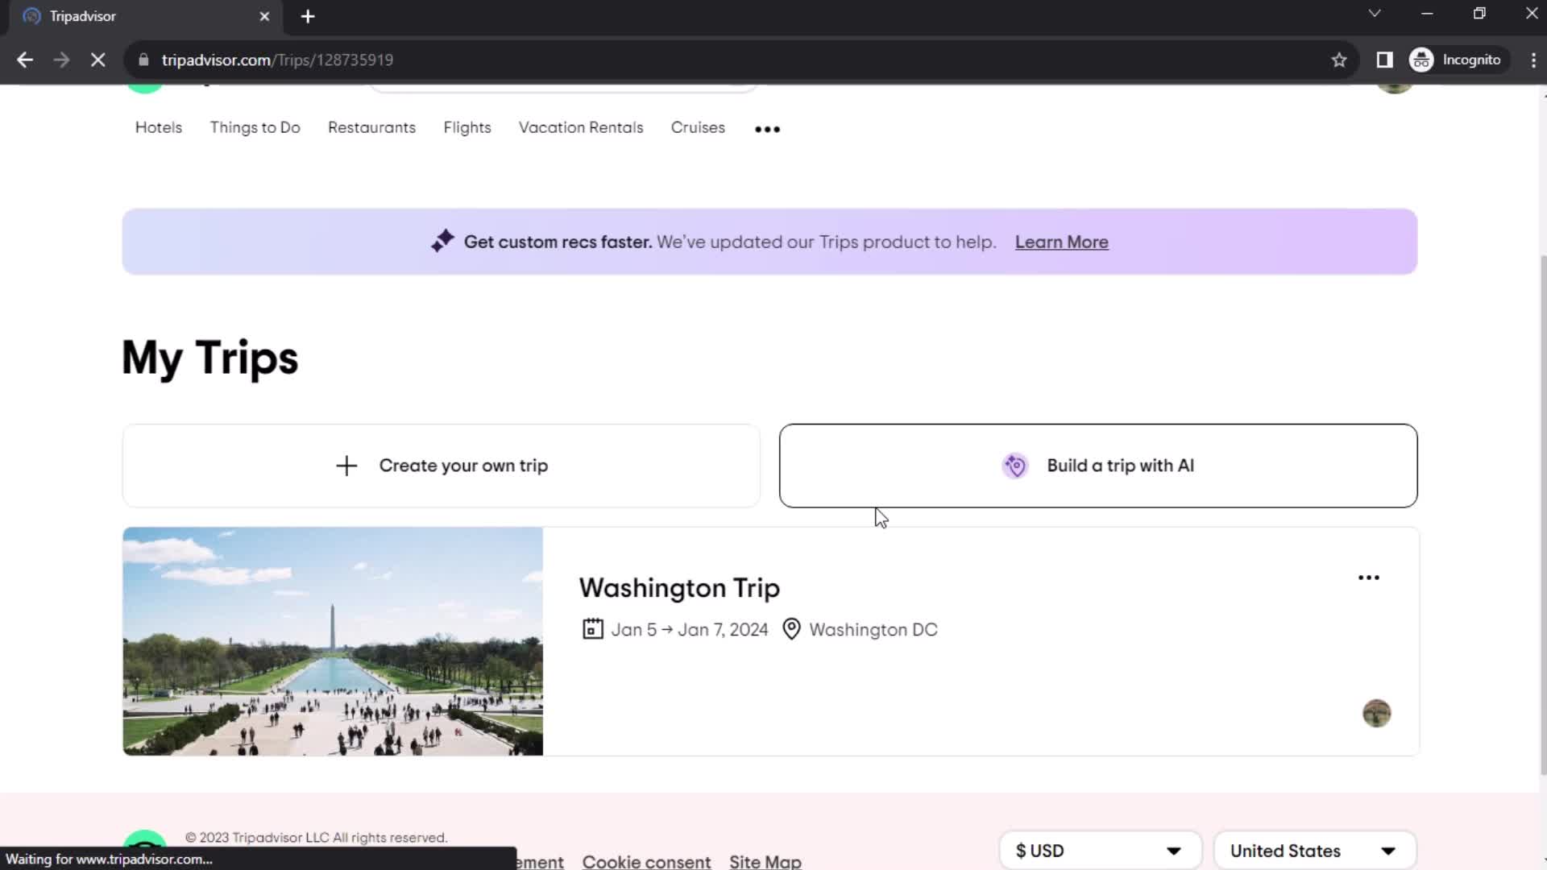
Task: Click the bookmark/star icon in address bar
Action: point(1340,60)
